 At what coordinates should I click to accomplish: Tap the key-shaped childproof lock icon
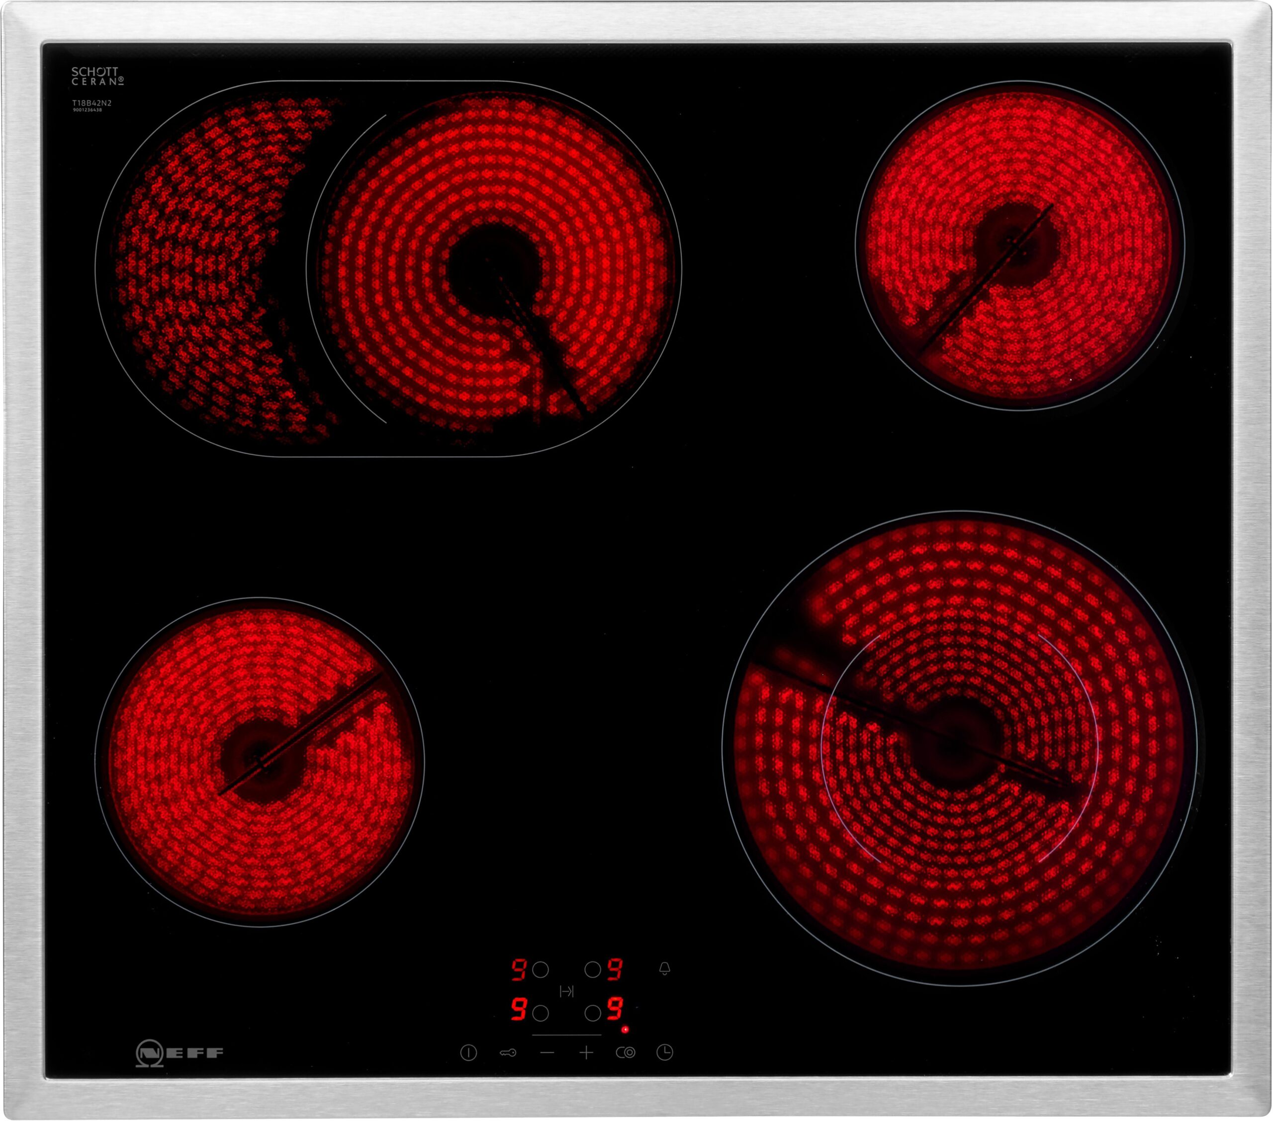pyautogui.click(x=508, y=1053)
